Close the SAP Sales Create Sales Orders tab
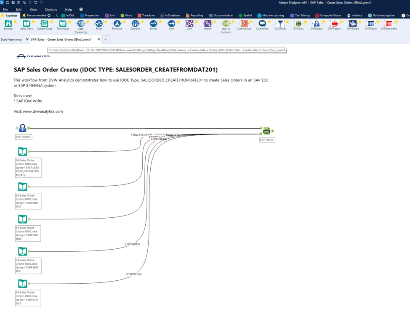 pos(99,40)
